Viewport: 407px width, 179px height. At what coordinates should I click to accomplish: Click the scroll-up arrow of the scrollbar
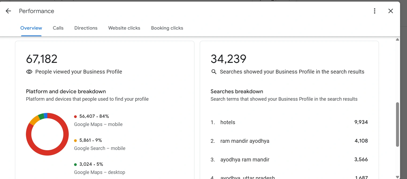point(397,39)
